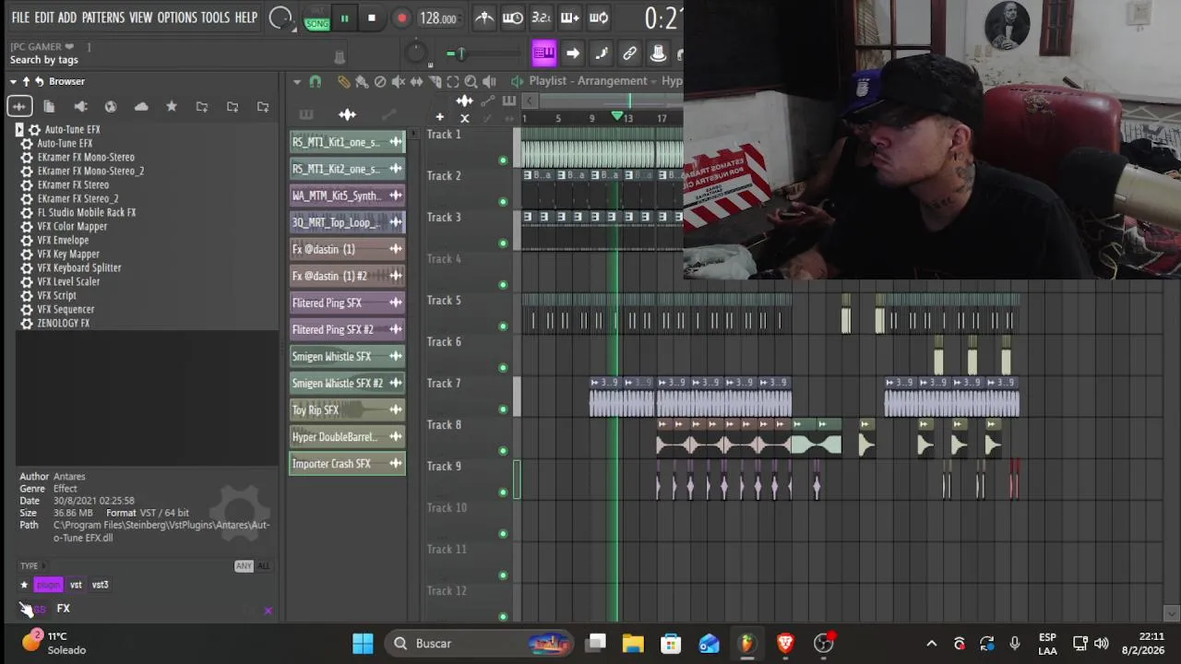This screenshot has height=664, width=1181.
Task: Open Windows Start button
Action: click(x=363, y=644)
